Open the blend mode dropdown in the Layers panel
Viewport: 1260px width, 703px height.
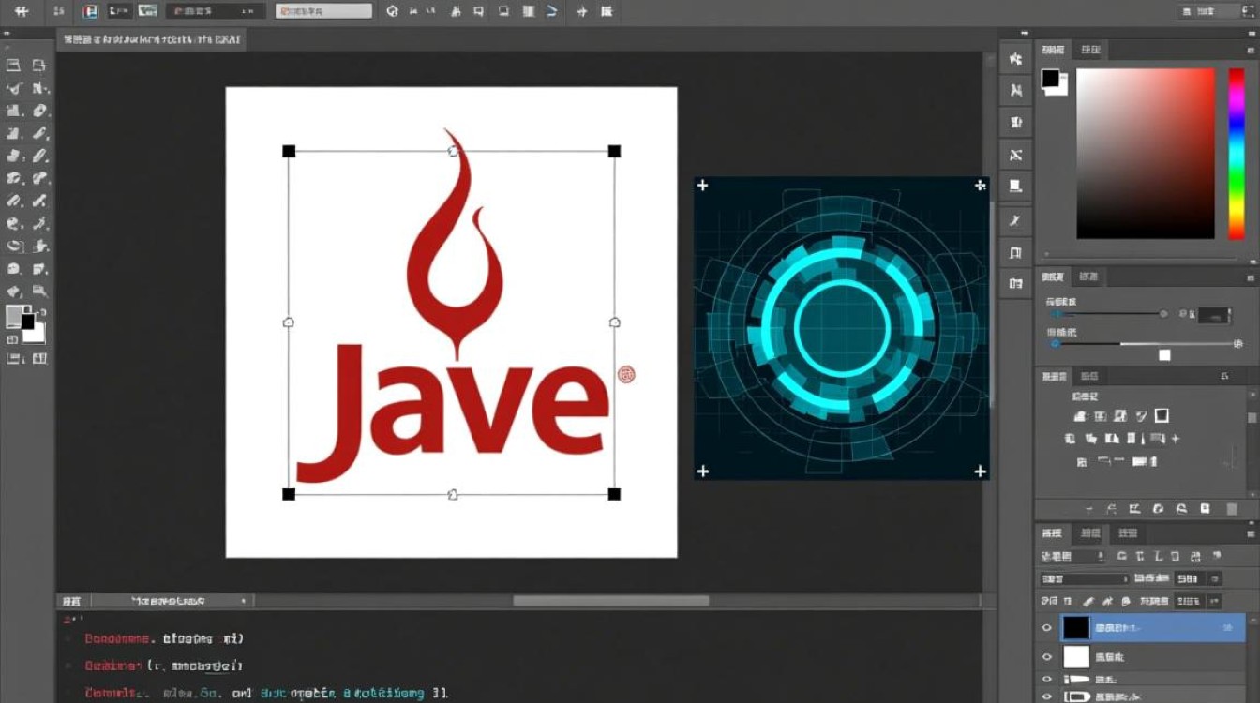click(1085, 579)
